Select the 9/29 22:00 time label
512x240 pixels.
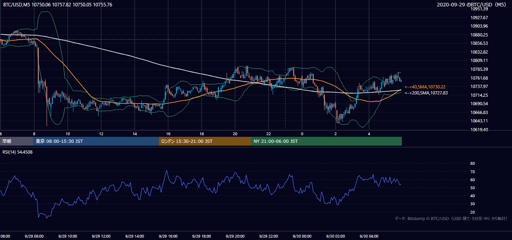[x=268, y=236]
